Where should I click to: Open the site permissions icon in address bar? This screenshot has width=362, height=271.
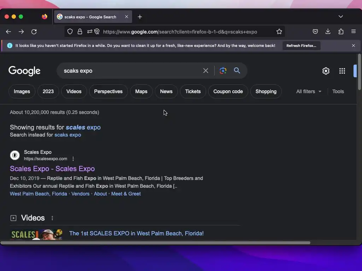pos(90,31)
